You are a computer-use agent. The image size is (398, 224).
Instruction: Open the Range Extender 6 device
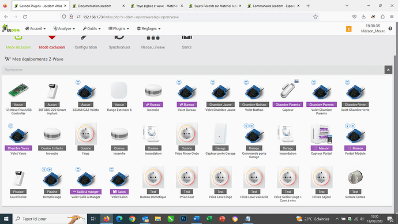(x=119, y=96)
